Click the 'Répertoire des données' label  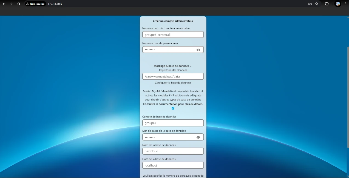click(x=173, y=70)
